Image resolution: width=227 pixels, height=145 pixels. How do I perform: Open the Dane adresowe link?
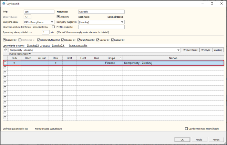[115, 17]
